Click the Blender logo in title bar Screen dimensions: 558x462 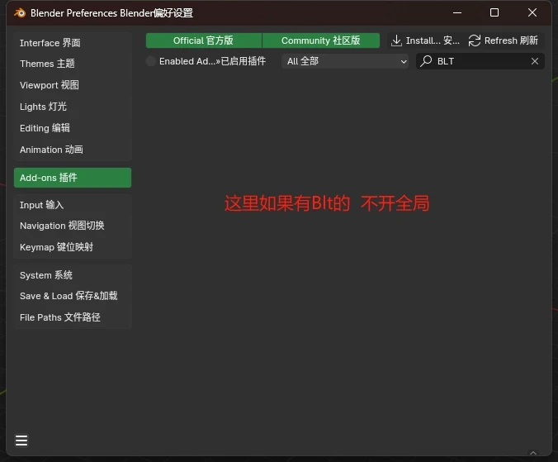(20, 13)
